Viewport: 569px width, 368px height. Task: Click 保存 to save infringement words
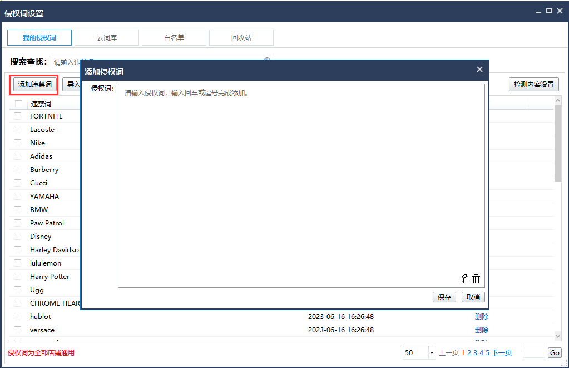pyautogui.click(x=444, y=297)
